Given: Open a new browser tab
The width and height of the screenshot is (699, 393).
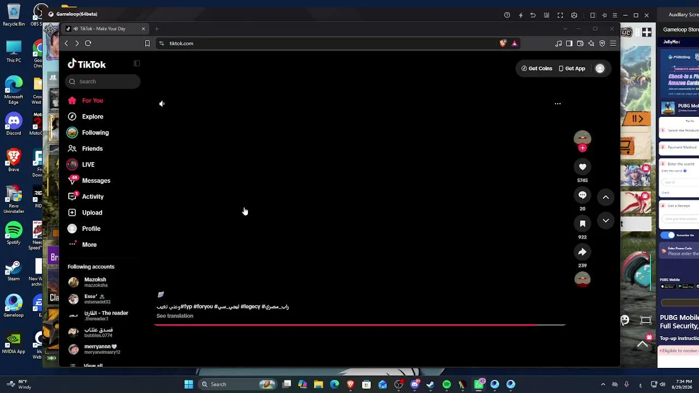Looking at the screenshot, I should point(157,28).
